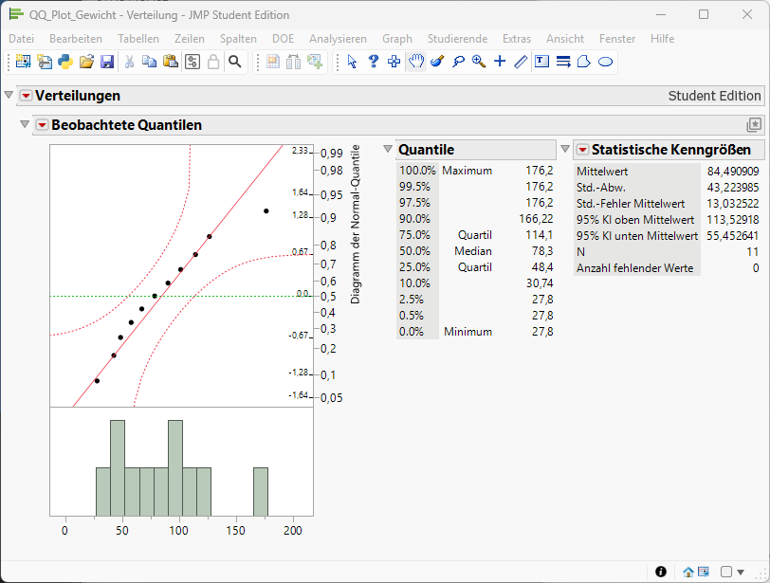
Task: Select the Grabber hand tool
Action: [x=415, y=62]
